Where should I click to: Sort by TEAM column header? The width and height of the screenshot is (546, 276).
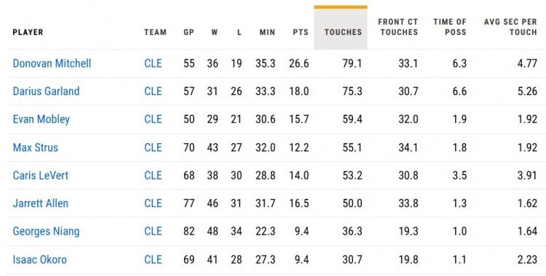155,32
